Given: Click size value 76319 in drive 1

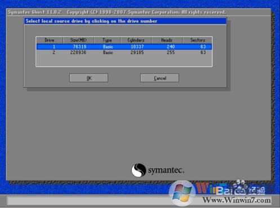Looking at the screenshot, I should click(79, 47).
